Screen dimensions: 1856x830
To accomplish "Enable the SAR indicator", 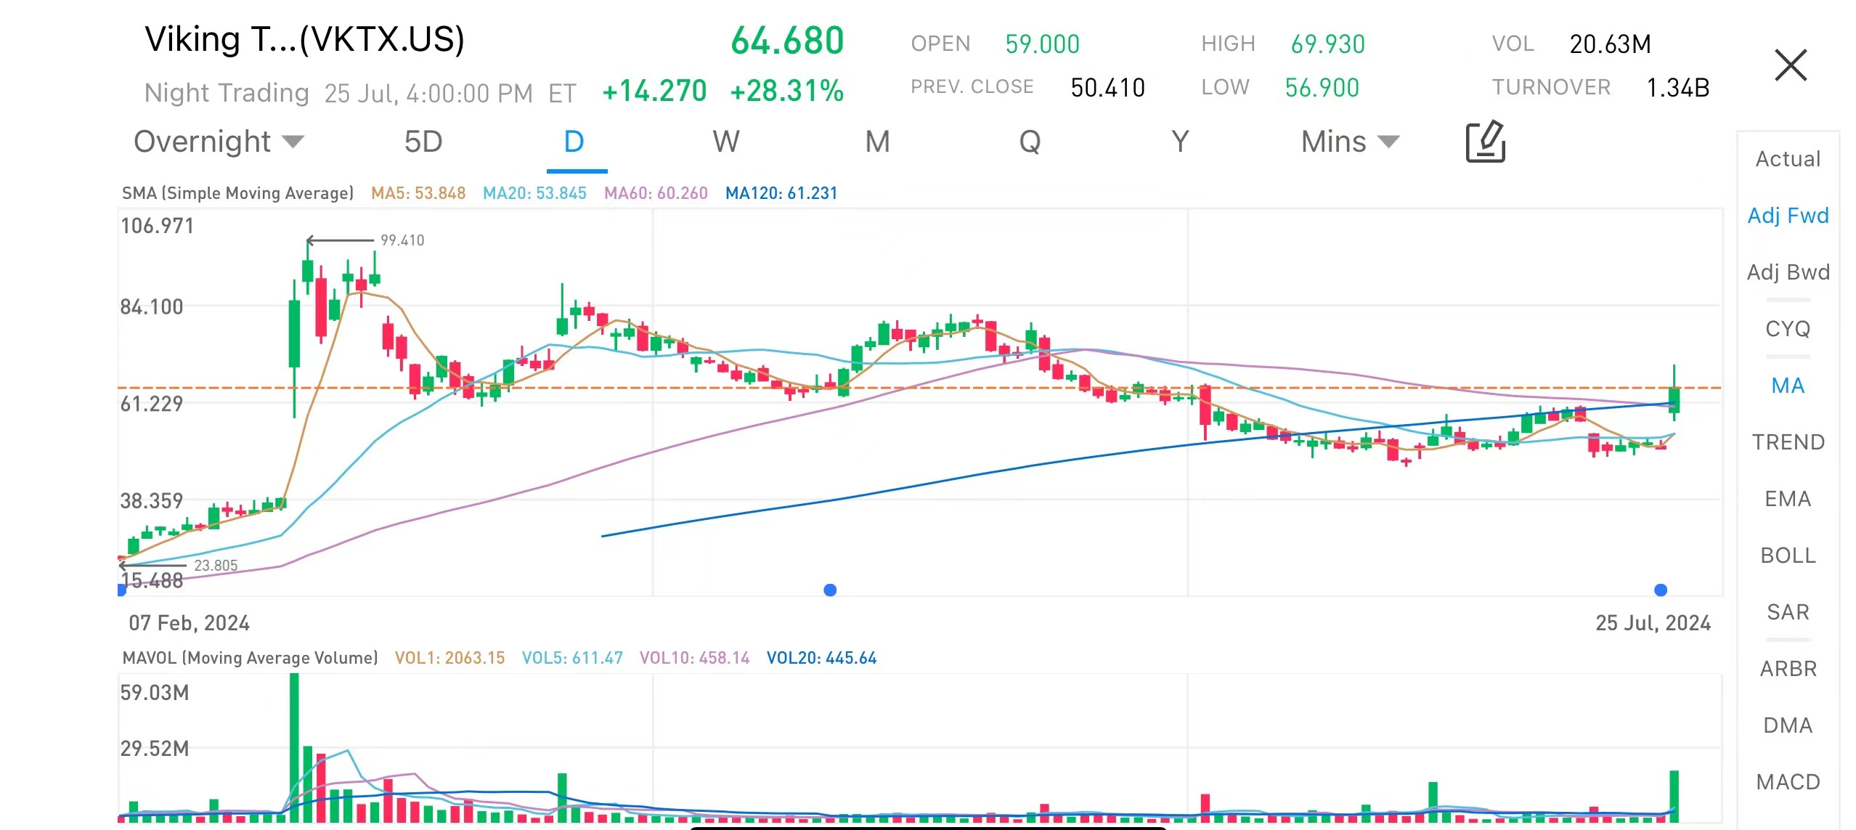I will tap(1788, 612).
